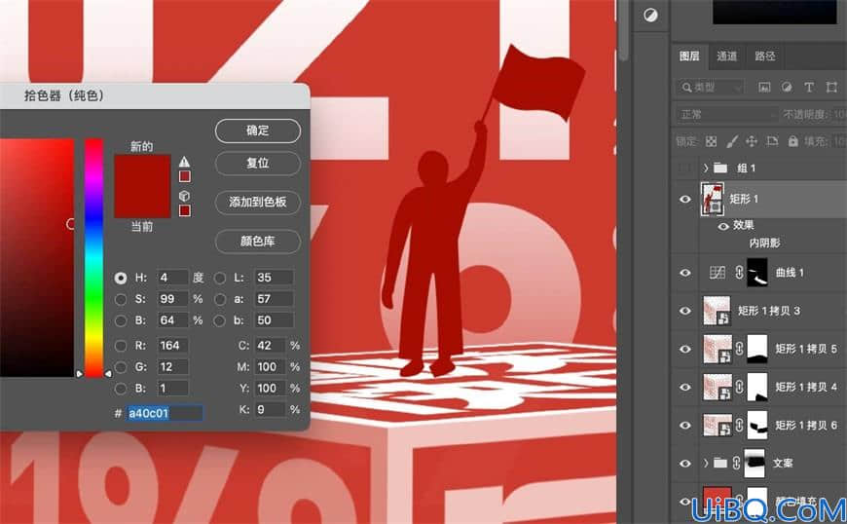Click the link icon on 矩形 1 拷贝 4
This screenshot has height=524, width=847.
(x=739, y=387)
